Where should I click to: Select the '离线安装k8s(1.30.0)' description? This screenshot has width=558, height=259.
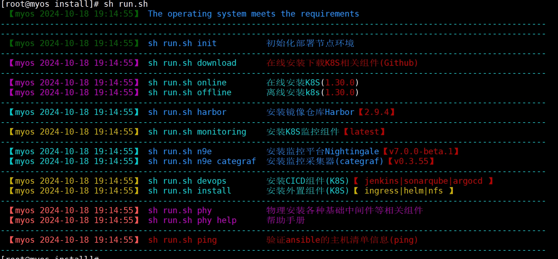pyautogui.click(x=313, y=92)
